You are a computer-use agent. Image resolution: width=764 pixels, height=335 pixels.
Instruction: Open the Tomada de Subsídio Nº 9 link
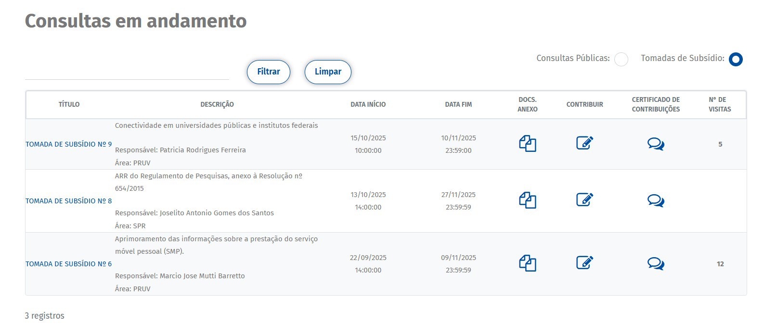point(68,144)
